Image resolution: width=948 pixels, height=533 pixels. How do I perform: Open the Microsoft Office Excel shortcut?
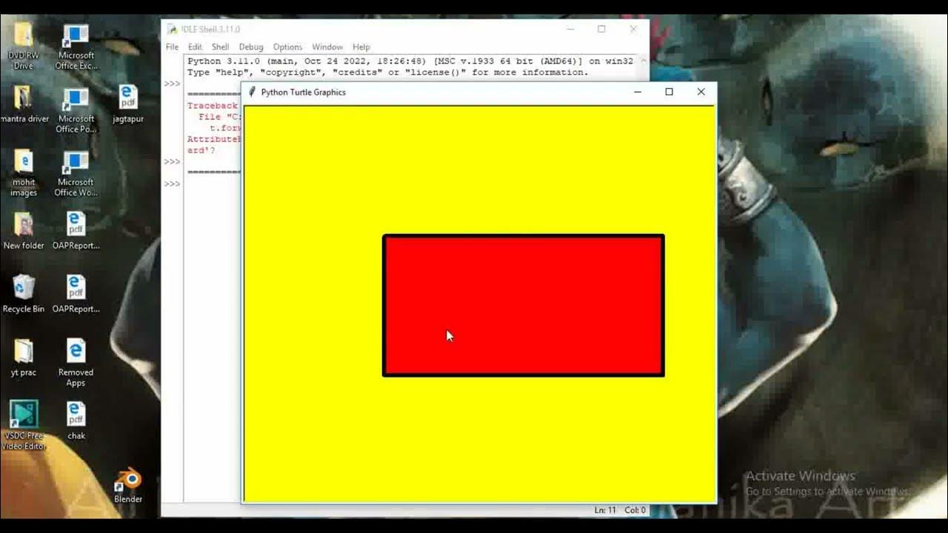coord(76,45)
